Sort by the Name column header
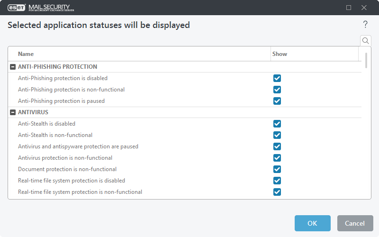This screenshot has width=379, height=237. tap(26, 54)
